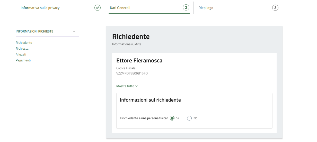Click the Ettore Fieramosca name heading
The width and height of the screenshot is (317, 142).
pyautogui.click(x=139, y=61)
